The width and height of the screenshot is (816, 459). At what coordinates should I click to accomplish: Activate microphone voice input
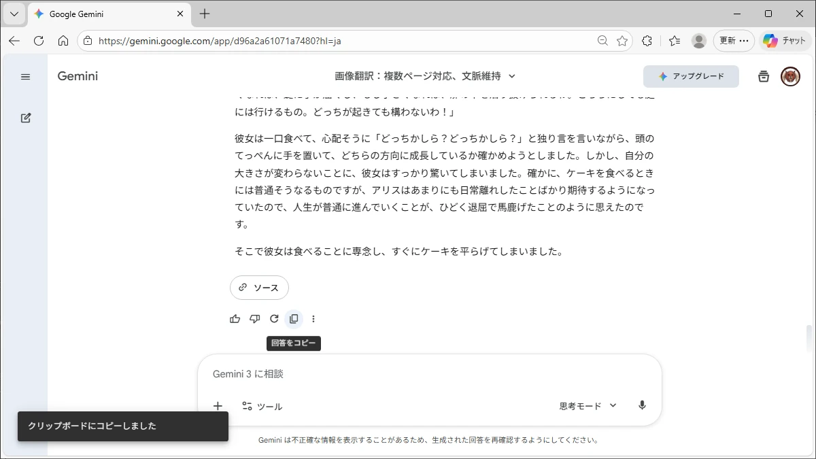[x=642, y=406]
